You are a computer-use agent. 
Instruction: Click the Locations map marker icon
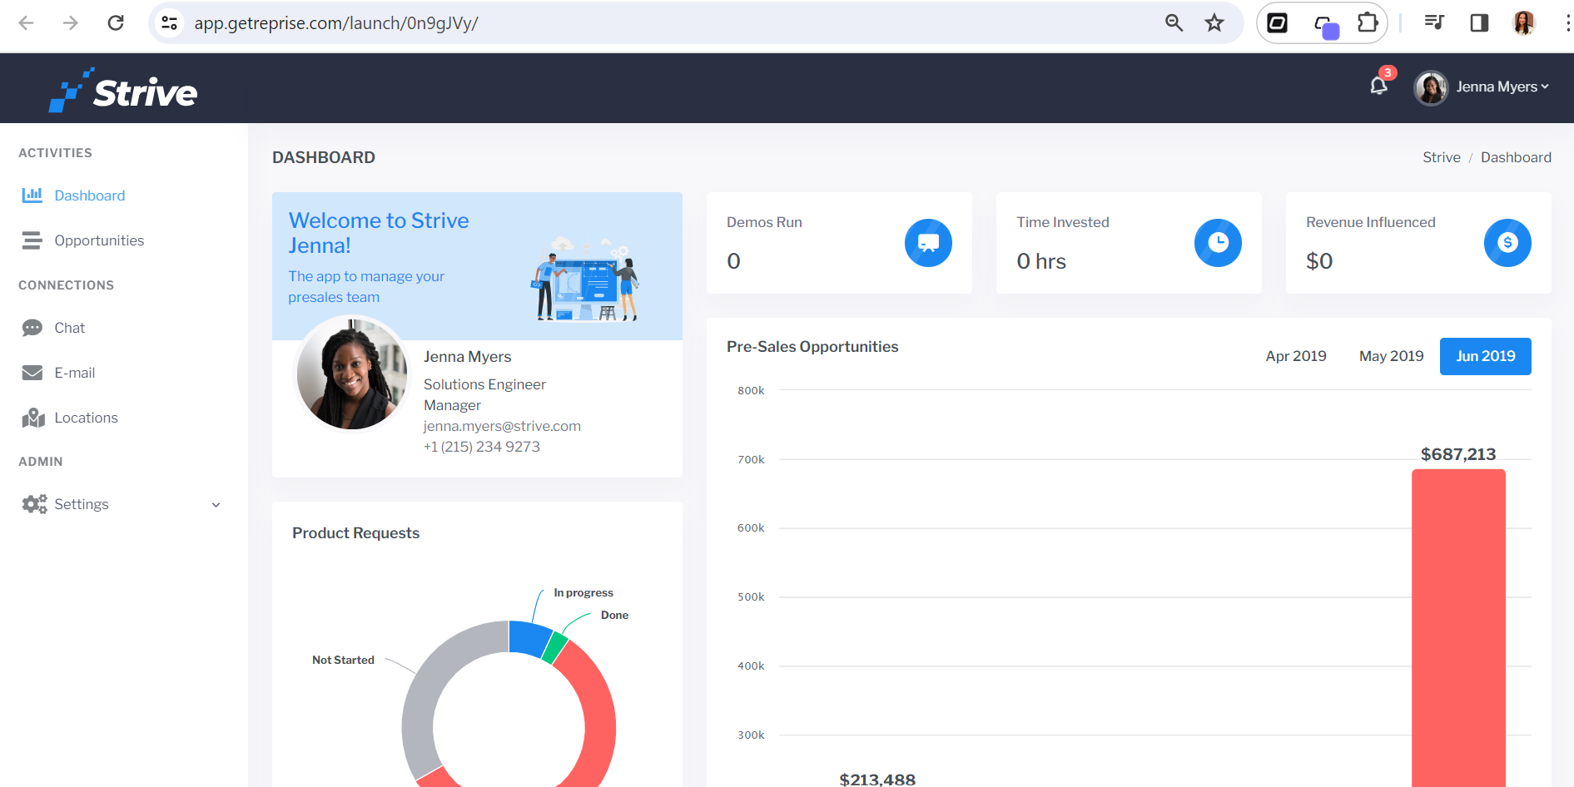(33, 418)
